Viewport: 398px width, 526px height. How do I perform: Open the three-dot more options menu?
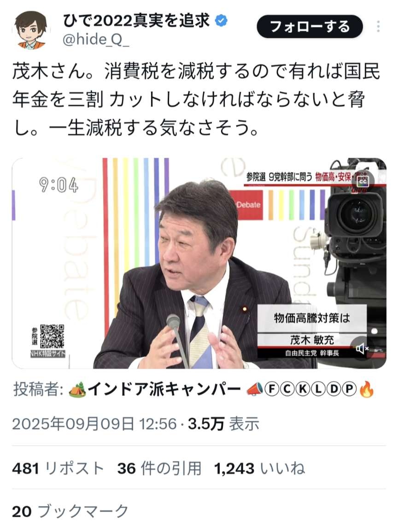[x=378, y=26]
